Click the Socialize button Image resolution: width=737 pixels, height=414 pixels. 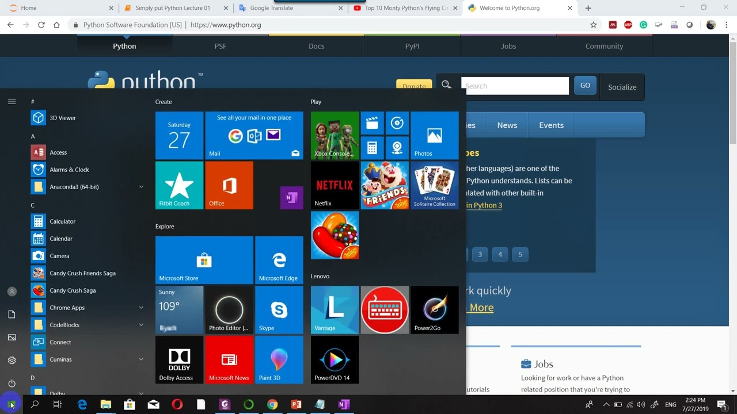[622, 87]
